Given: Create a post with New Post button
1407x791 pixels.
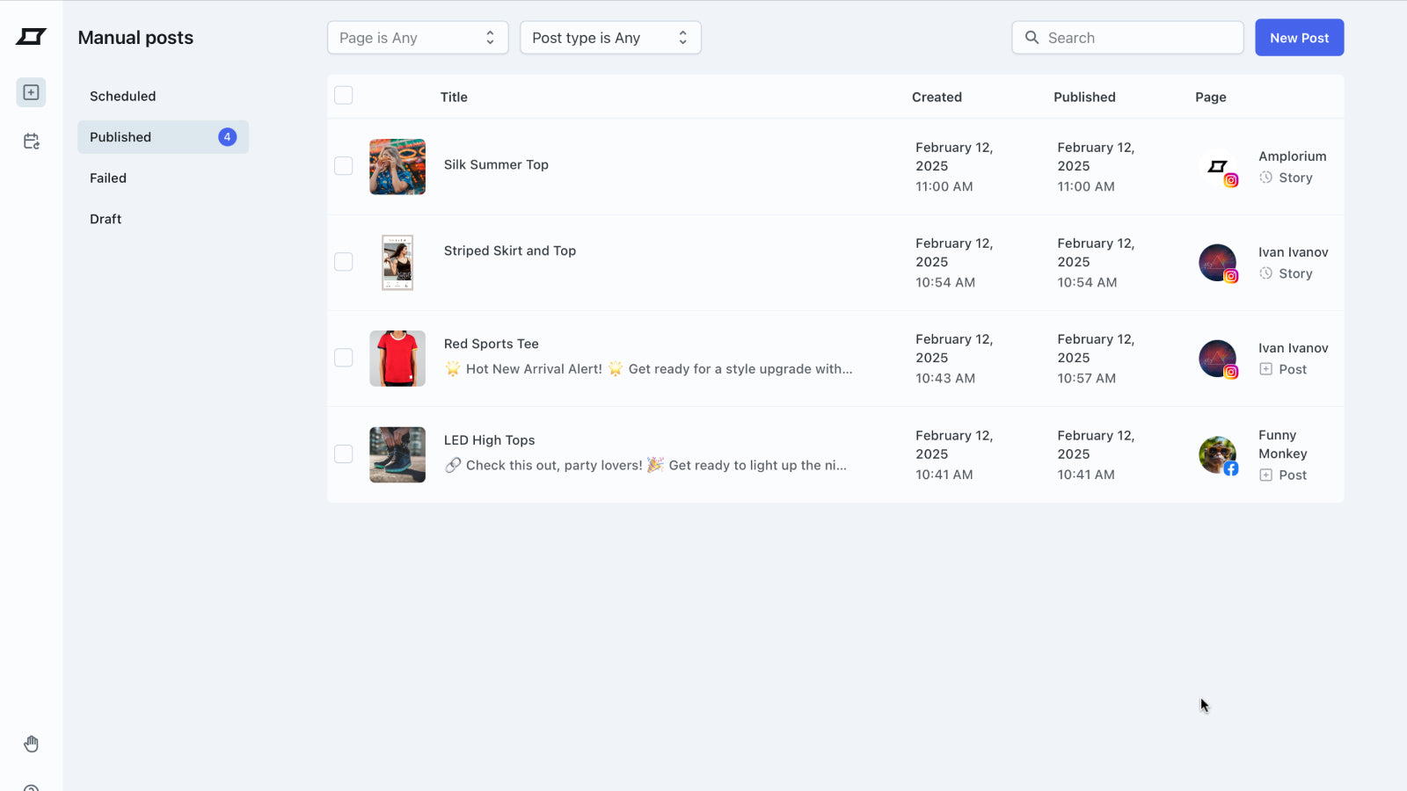Looking at the screenshot, I should 1299,38.
